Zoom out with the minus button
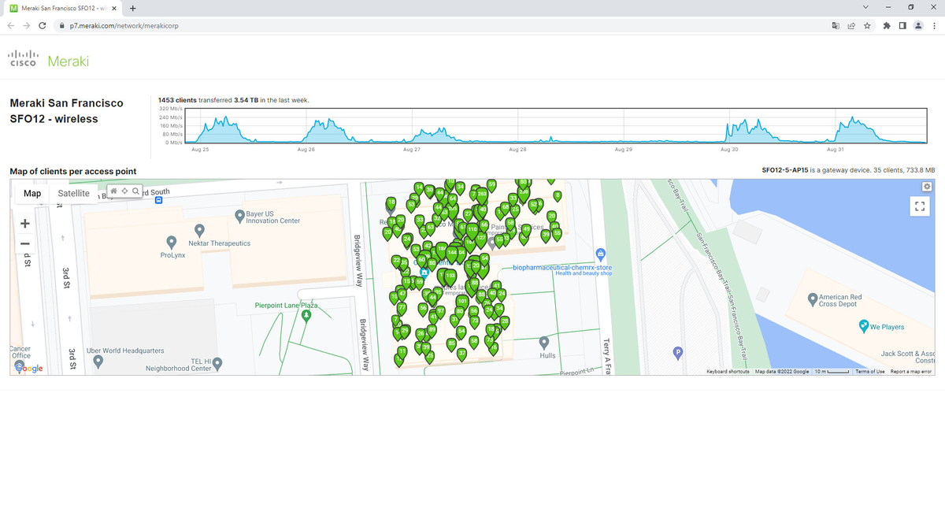 coord(25,243)
